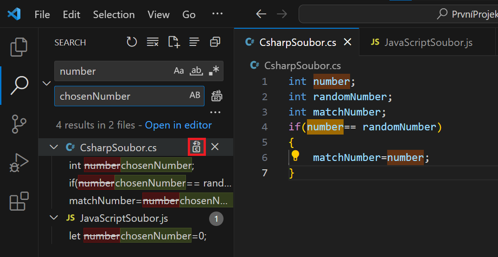Viewport: 498px width, 257px height.
Task: Open the File menu
Action: (x=42, y=14)
